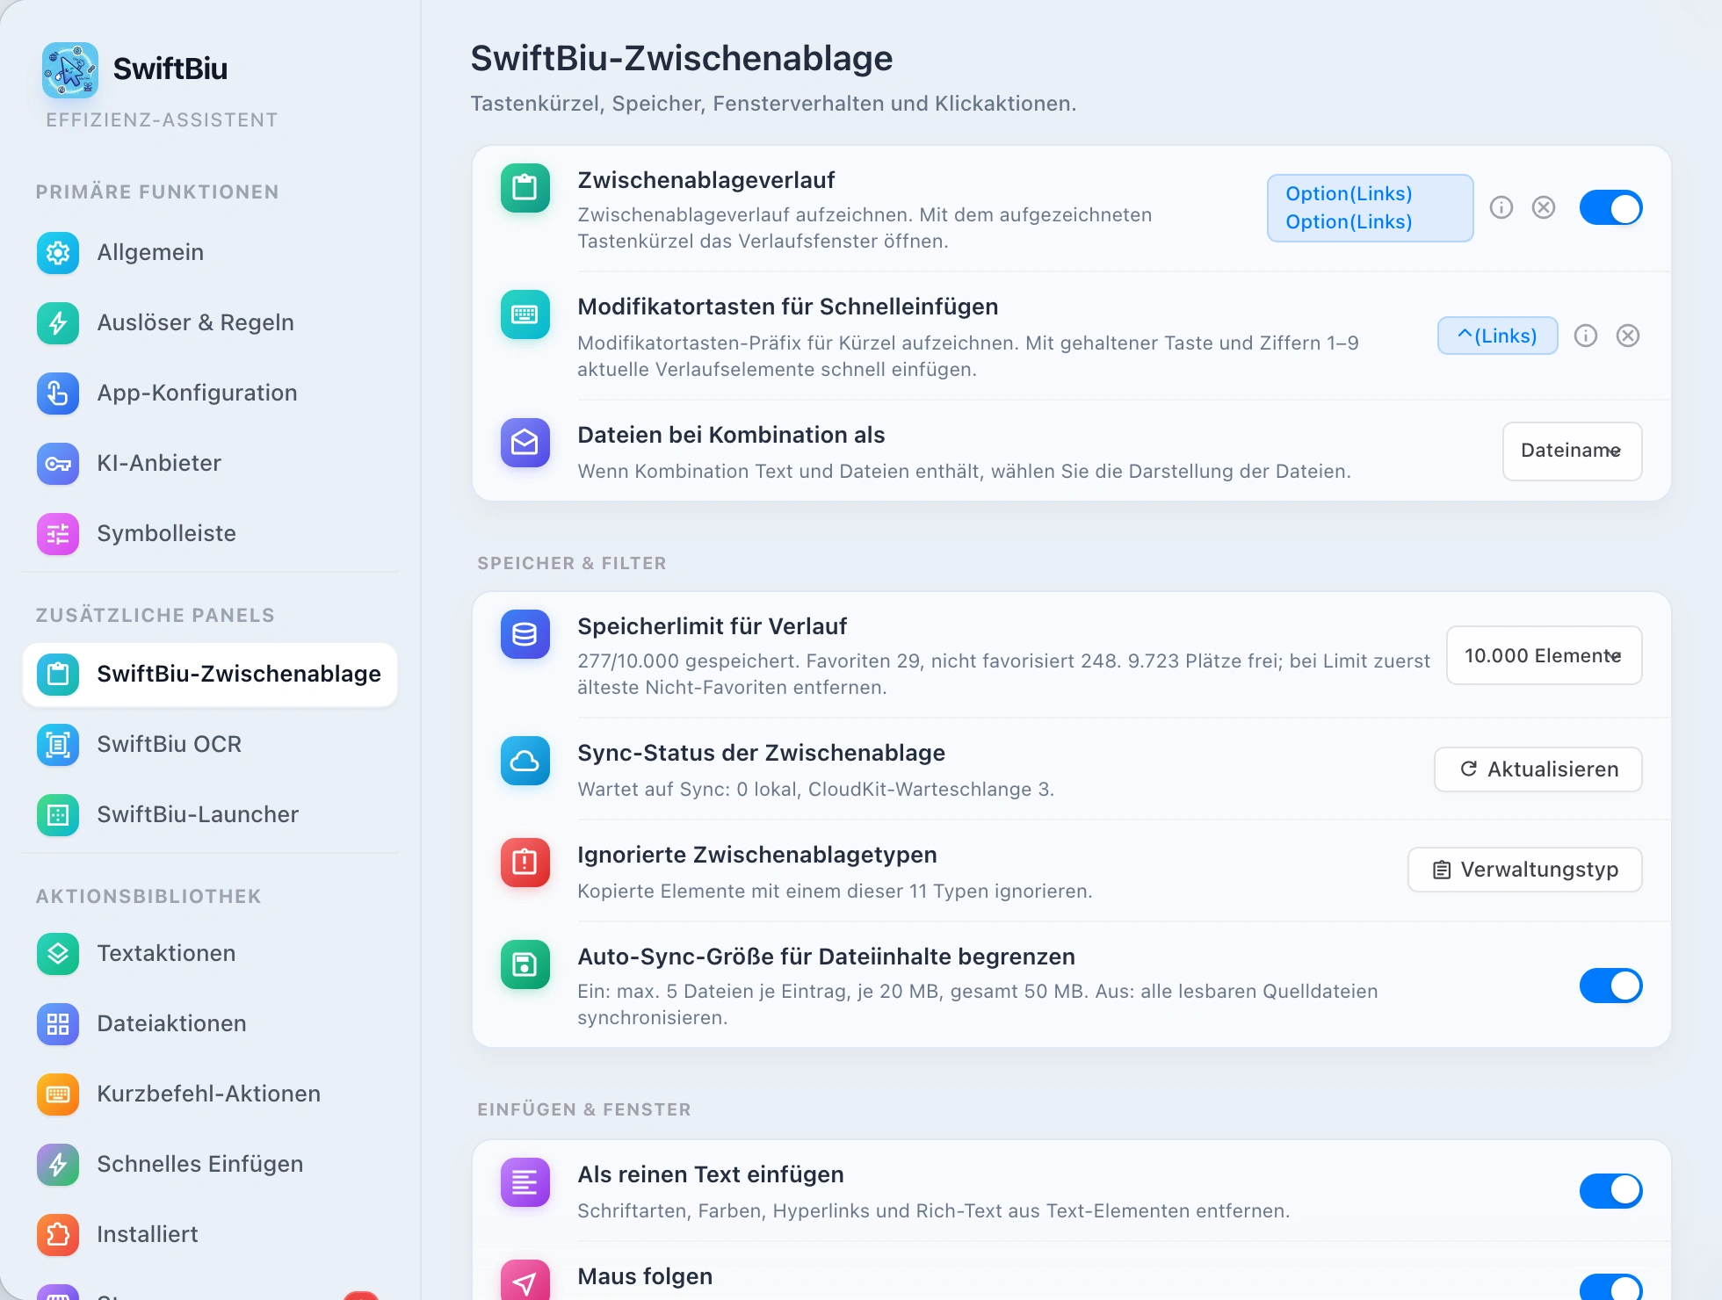Open Installiert section
Image resolution: width=1722 pixels, height=1300 pixels.
210,1235
